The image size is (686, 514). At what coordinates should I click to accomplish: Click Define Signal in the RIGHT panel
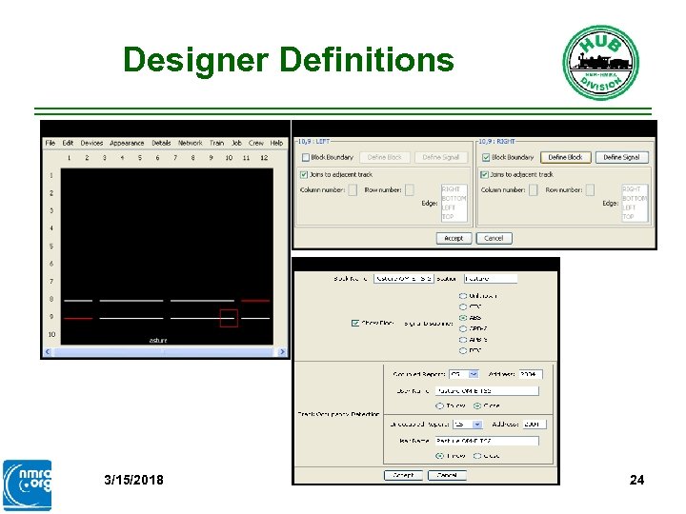(x=621, y=157)
